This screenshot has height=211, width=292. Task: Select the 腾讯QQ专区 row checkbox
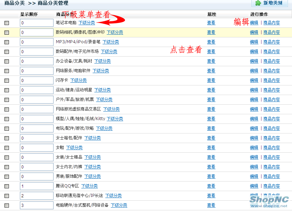point(7,186)
